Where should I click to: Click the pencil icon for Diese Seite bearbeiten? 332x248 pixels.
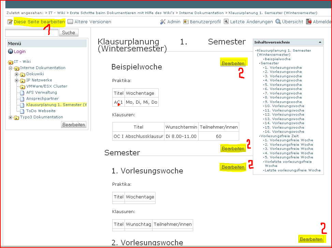point(10,22)
